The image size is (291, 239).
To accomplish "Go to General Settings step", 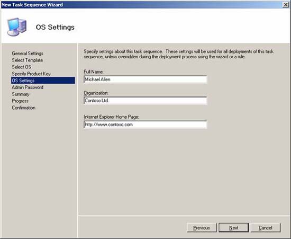I will [x=28, y=54].
